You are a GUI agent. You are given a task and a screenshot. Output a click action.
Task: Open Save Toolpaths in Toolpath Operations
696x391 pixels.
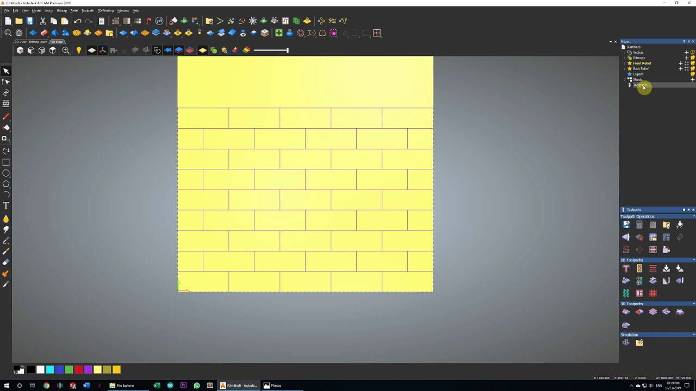pos(626,225)
